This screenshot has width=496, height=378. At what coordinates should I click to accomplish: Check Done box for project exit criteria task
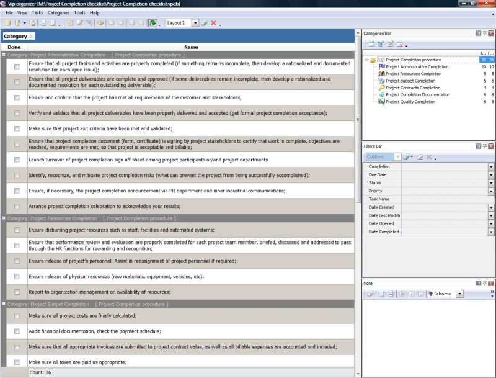pyautogui.click(x=17, y=128)
